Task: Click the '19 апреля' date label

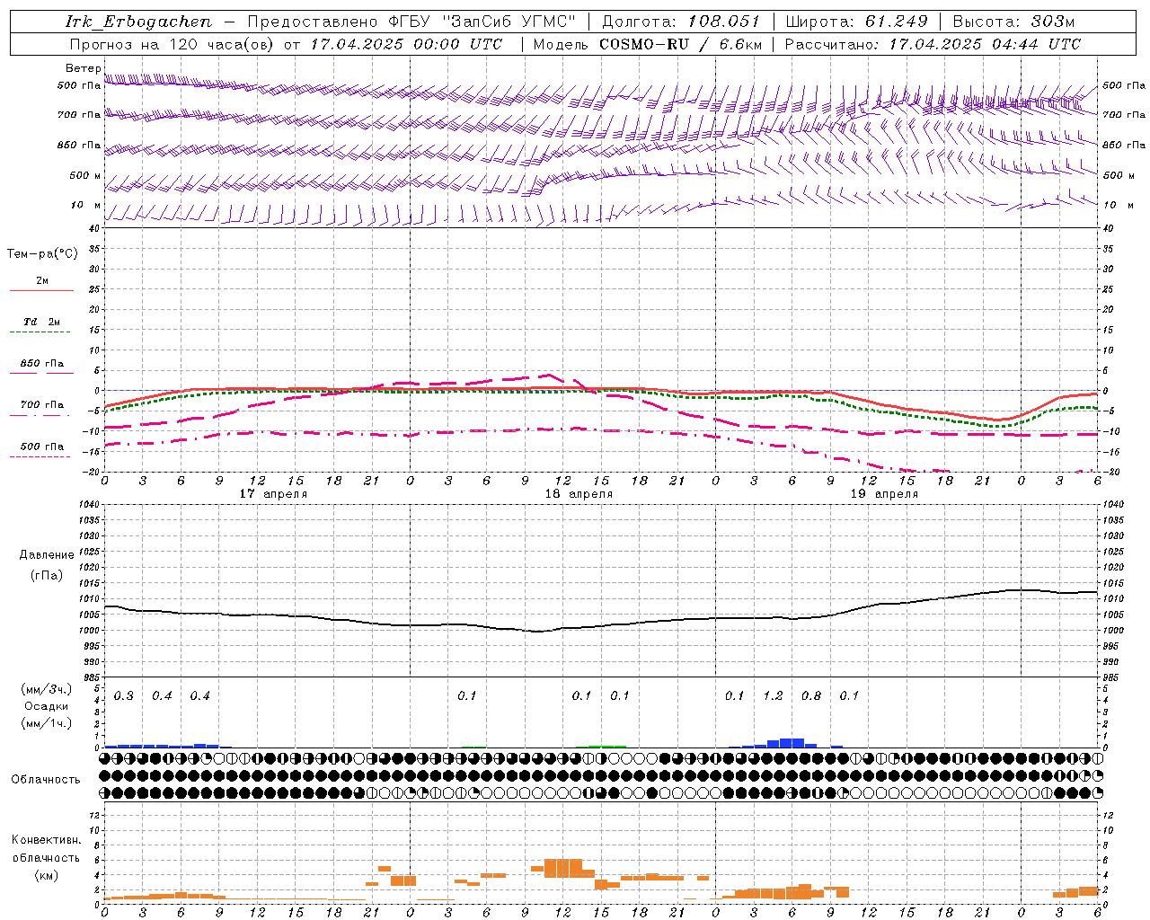Action: click(884, 494)
